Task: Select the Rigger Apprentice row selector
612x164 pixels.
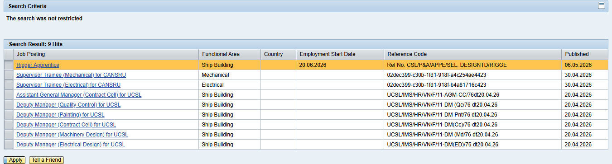Action: tap(9, 65)
